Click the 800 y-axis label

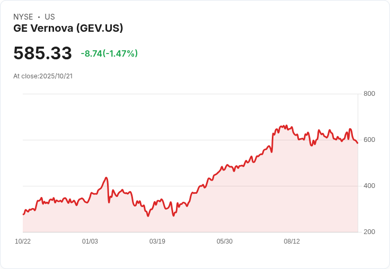click(369, 94)
